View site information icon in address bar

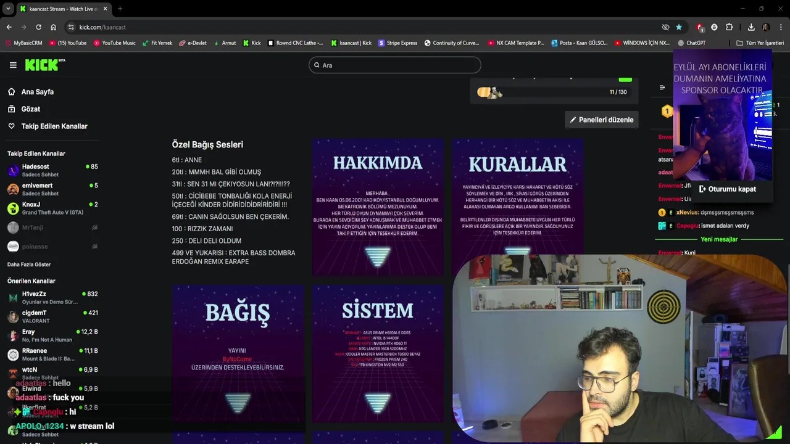(x=71, y=27)
